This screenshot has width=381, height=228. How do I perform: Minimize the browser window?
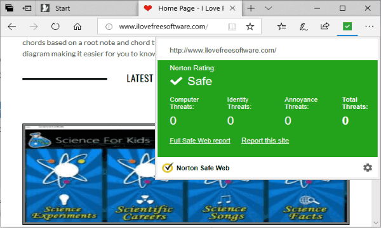317,8
